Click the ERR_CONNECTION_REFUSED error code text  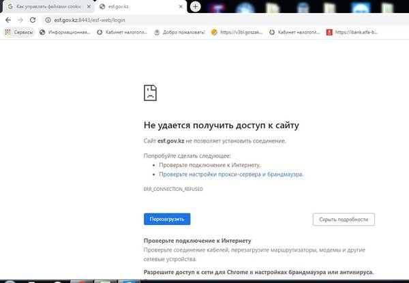[x=173, y=189]
